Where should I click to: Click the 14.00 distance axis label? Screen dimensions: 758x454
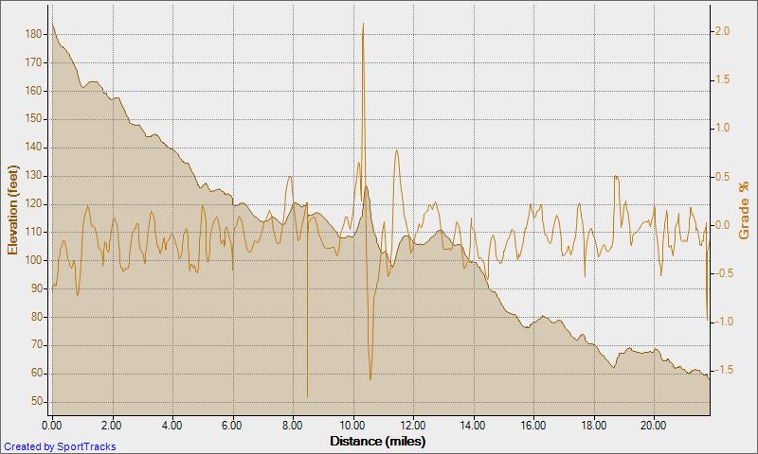(473, 426)
